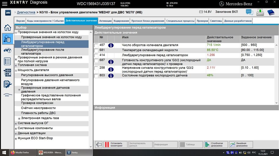The height and width of the screenshot is (156, 279).
Task: Go to the home sidebar icon
Action: 7,28
